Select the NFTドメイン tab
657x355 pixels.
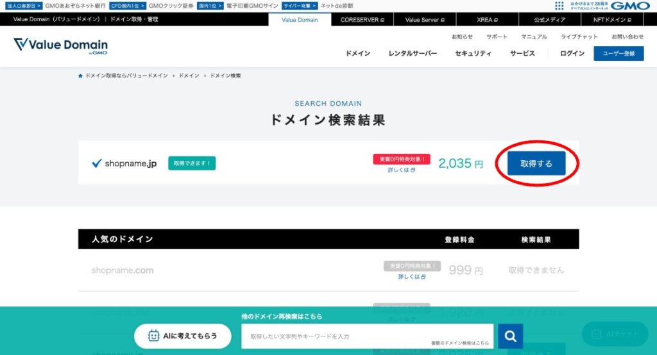pyautogui.click(x=613, y=20)
